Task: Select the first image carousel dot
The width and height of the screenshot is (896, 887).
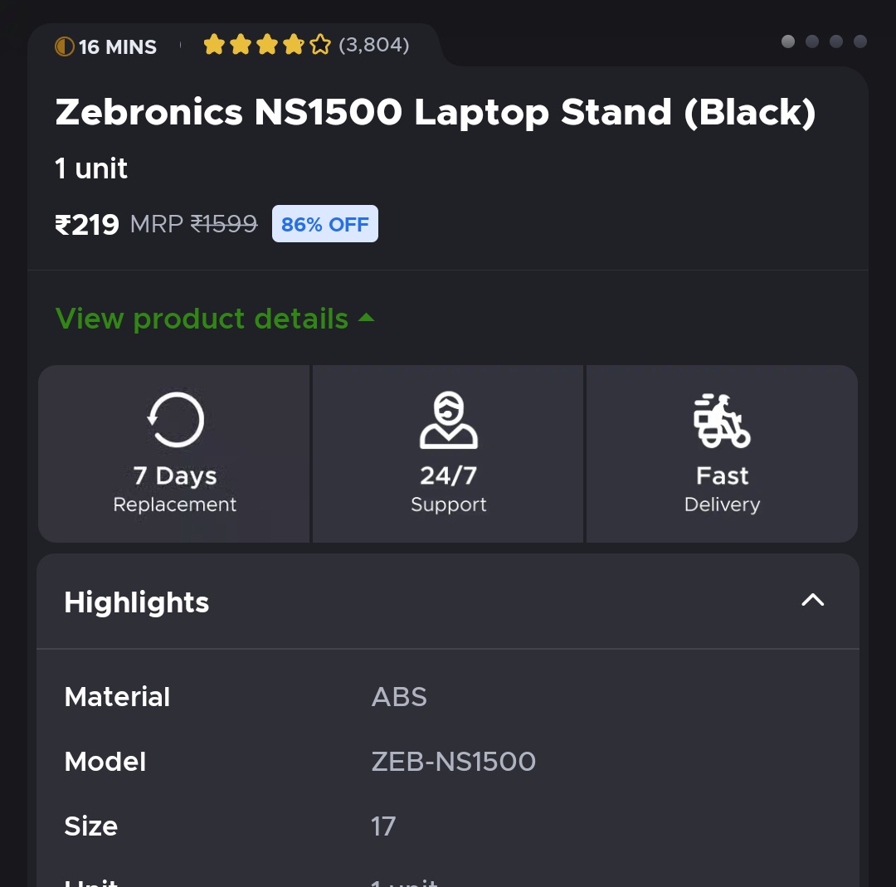Action: click(x=788, y=41)
